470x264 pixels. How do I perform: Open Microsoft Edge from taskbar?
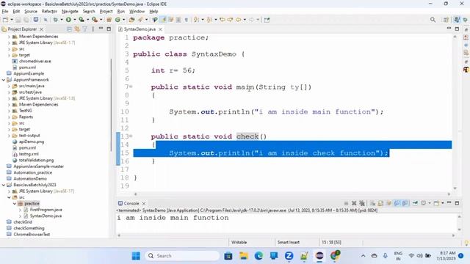[x=258, y=256]
